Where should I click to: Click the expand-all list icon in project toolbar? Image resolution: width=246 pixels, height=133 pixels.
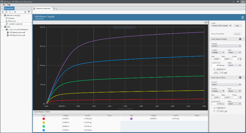point(3,12)
